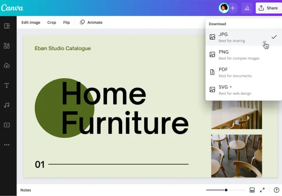The image size is (282, 196).
Task: Choose PNG best for complex images
Action: tap(244, 55)
